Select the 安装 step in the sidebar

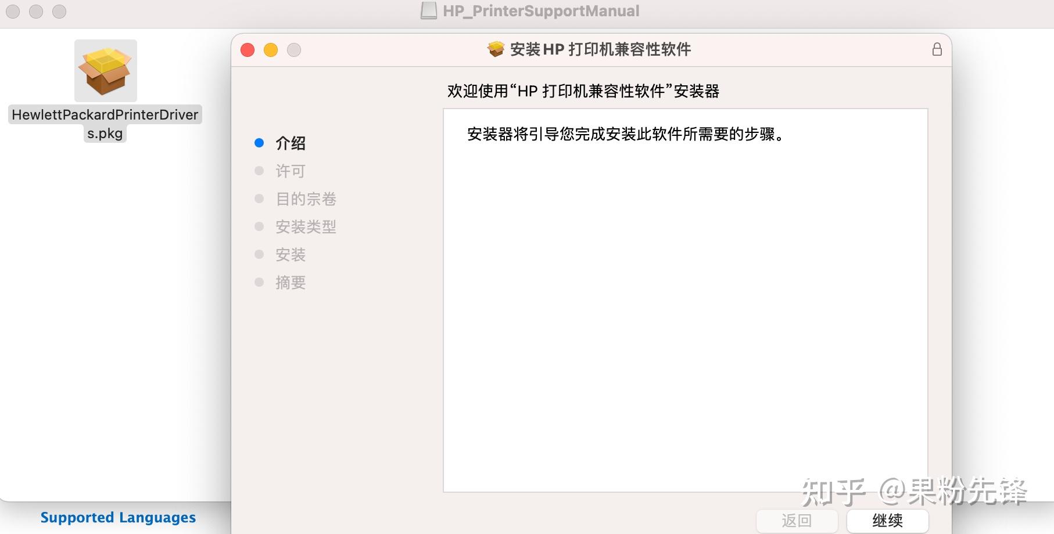tap(291, 254)
